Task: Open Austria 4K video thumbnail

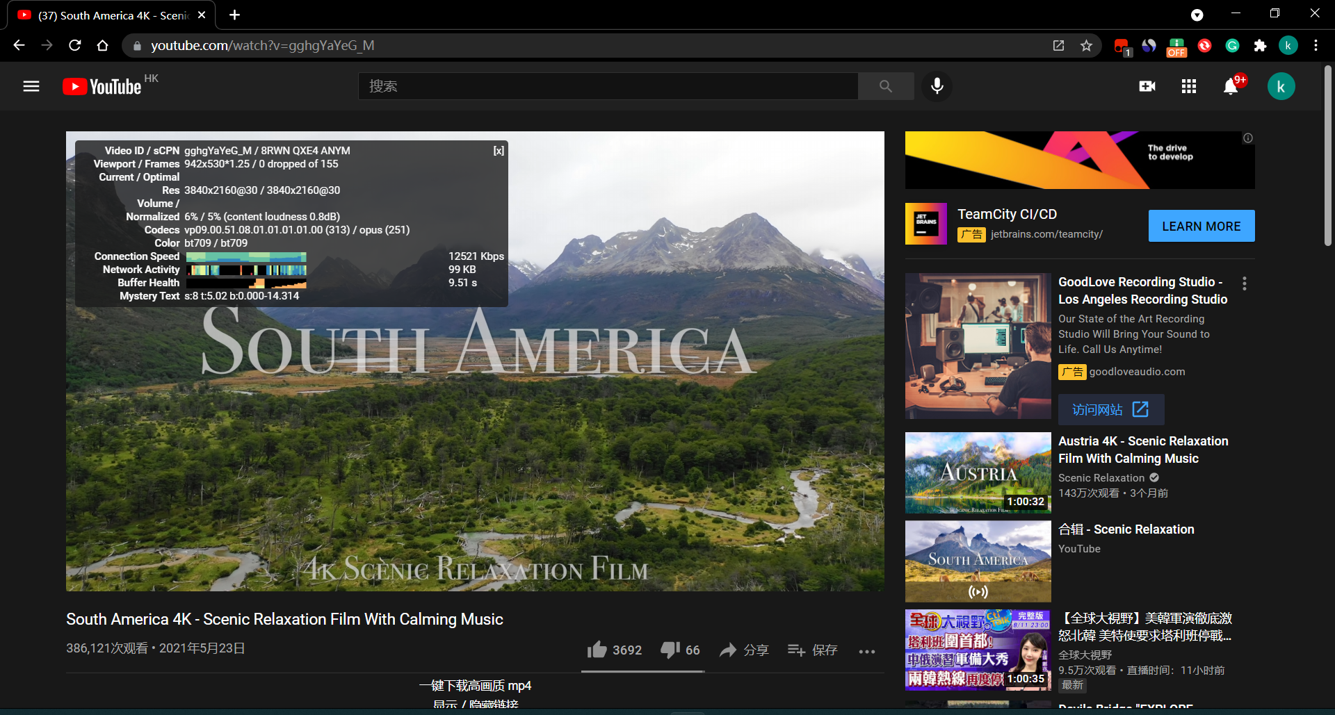Action: pos(978,472)
